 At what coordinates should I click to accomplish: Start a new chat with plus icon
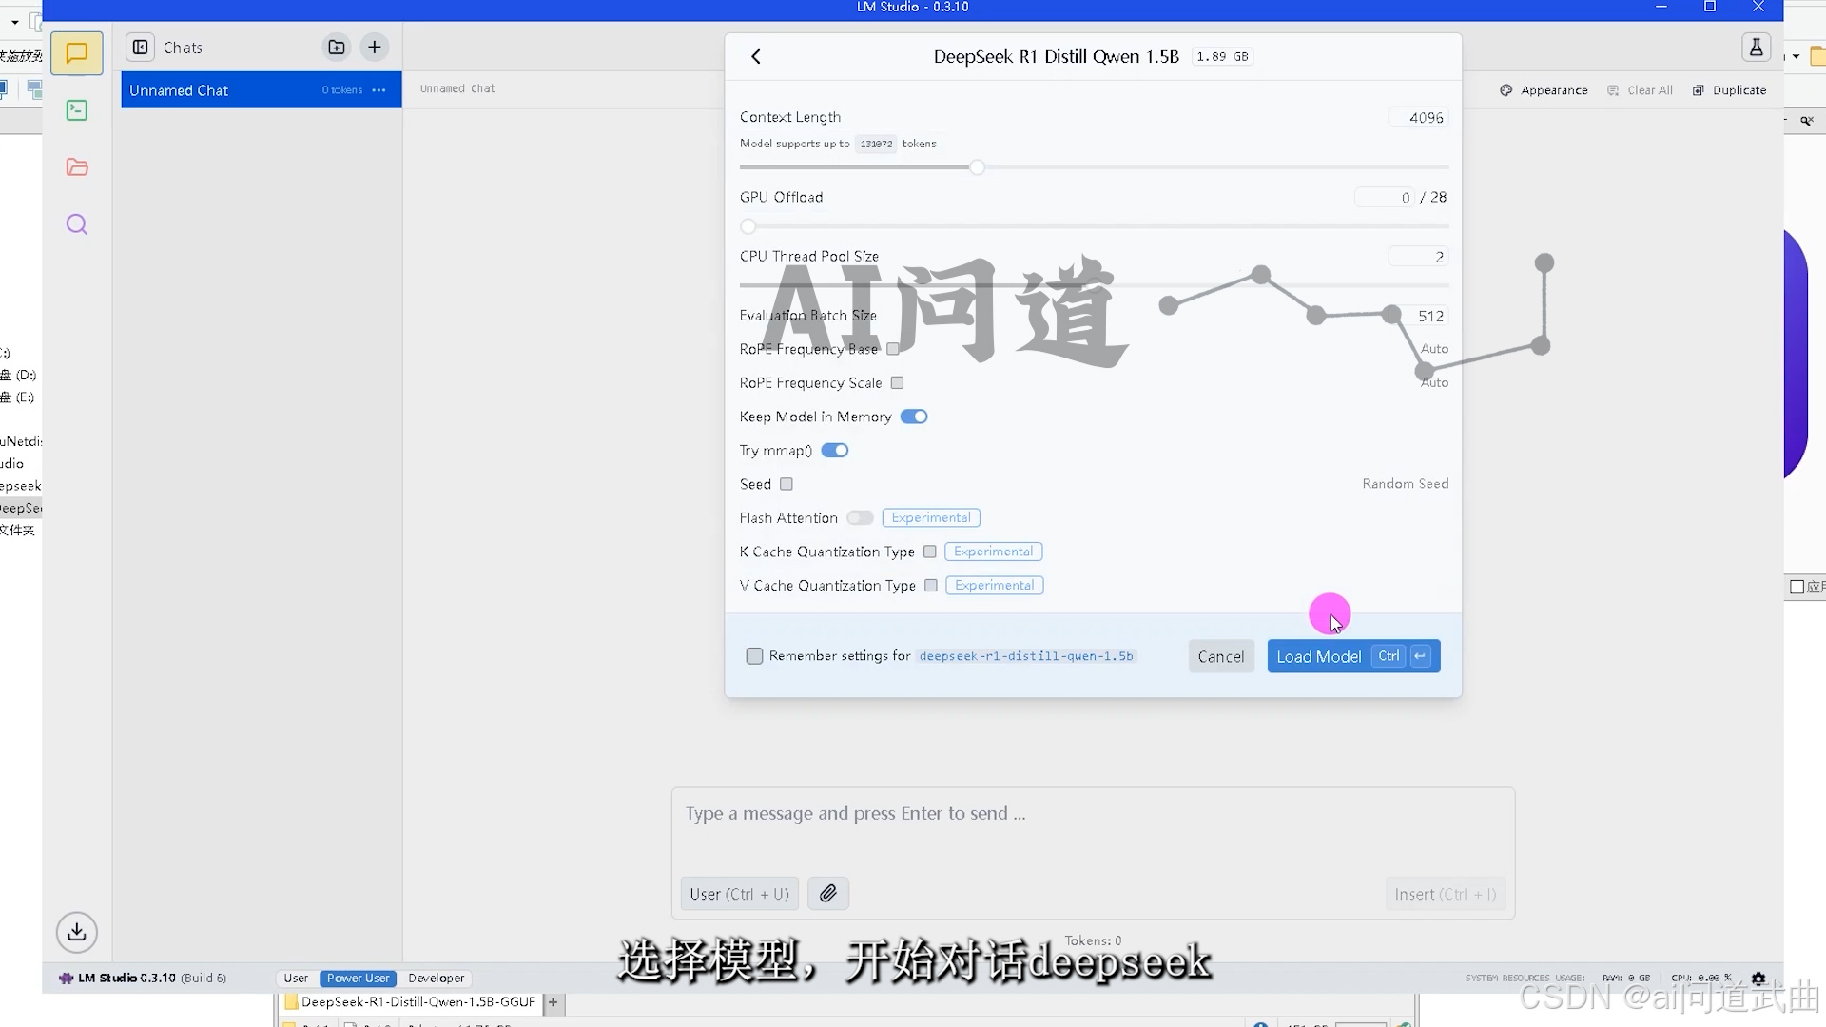(x=375, y=47)
